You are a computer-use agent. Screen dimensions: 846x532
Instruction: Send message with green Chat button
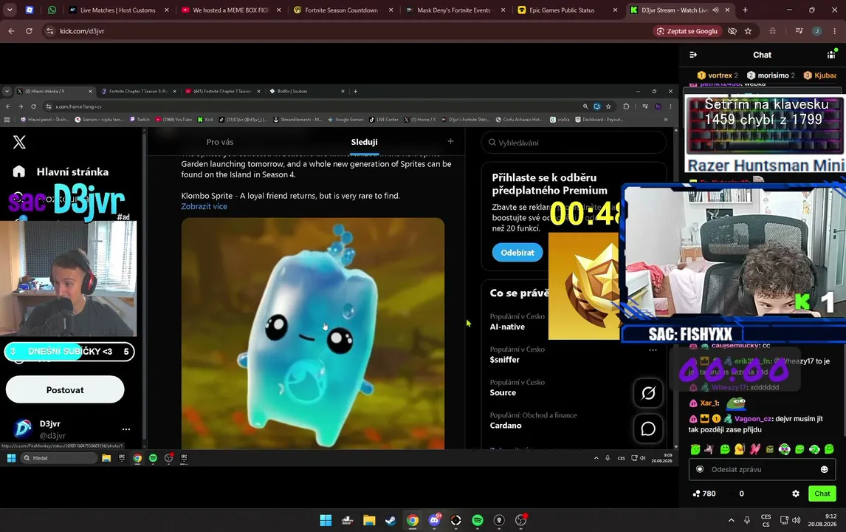pos(822,493)
